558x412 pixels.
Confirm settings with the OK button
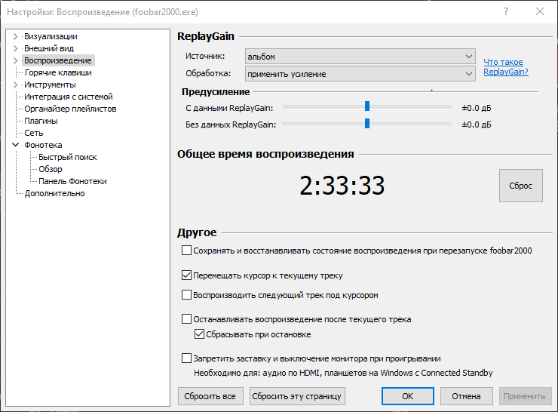click(407, 396)
